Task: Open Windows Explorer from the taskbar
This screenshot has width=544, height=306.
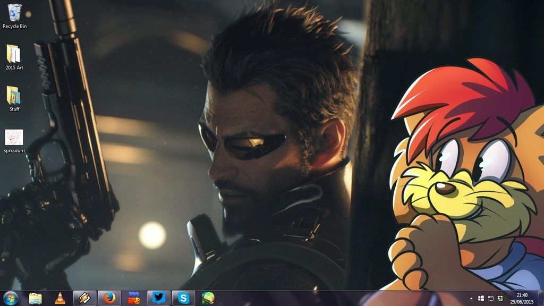Action: click(35, 299)
